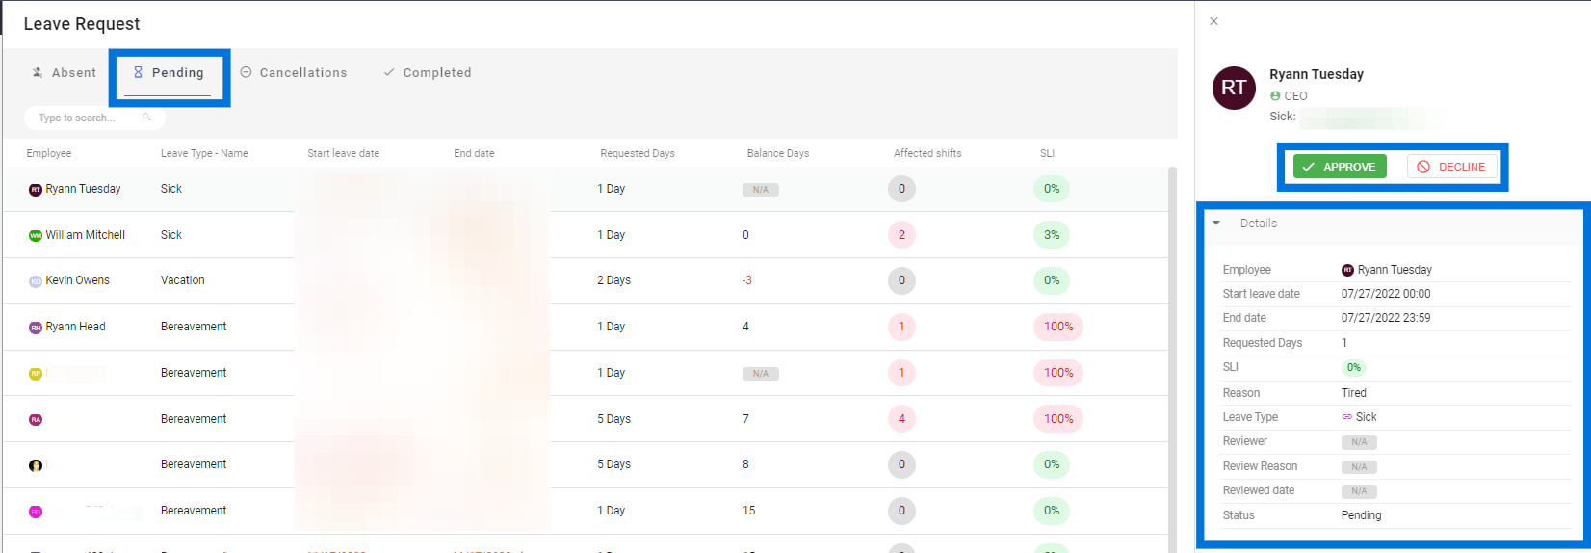Screen dimensions: 1591x553
Task: Click the affected shifts badge showing 4
Action: coord(901,419)
